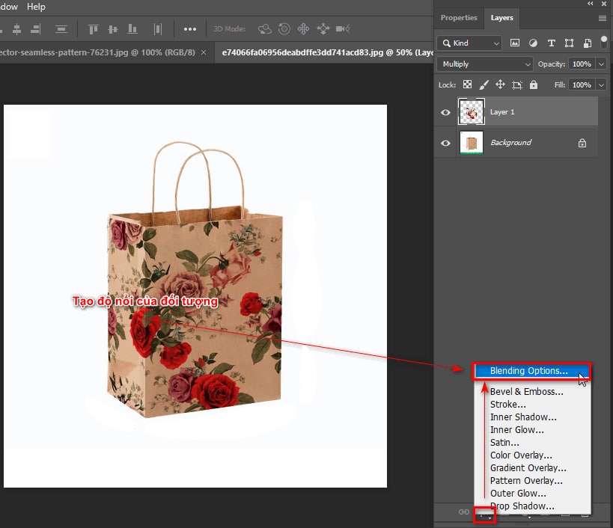Toggle the layer filtering switch
Screen dimensions: 613x528
click(603, 43)
